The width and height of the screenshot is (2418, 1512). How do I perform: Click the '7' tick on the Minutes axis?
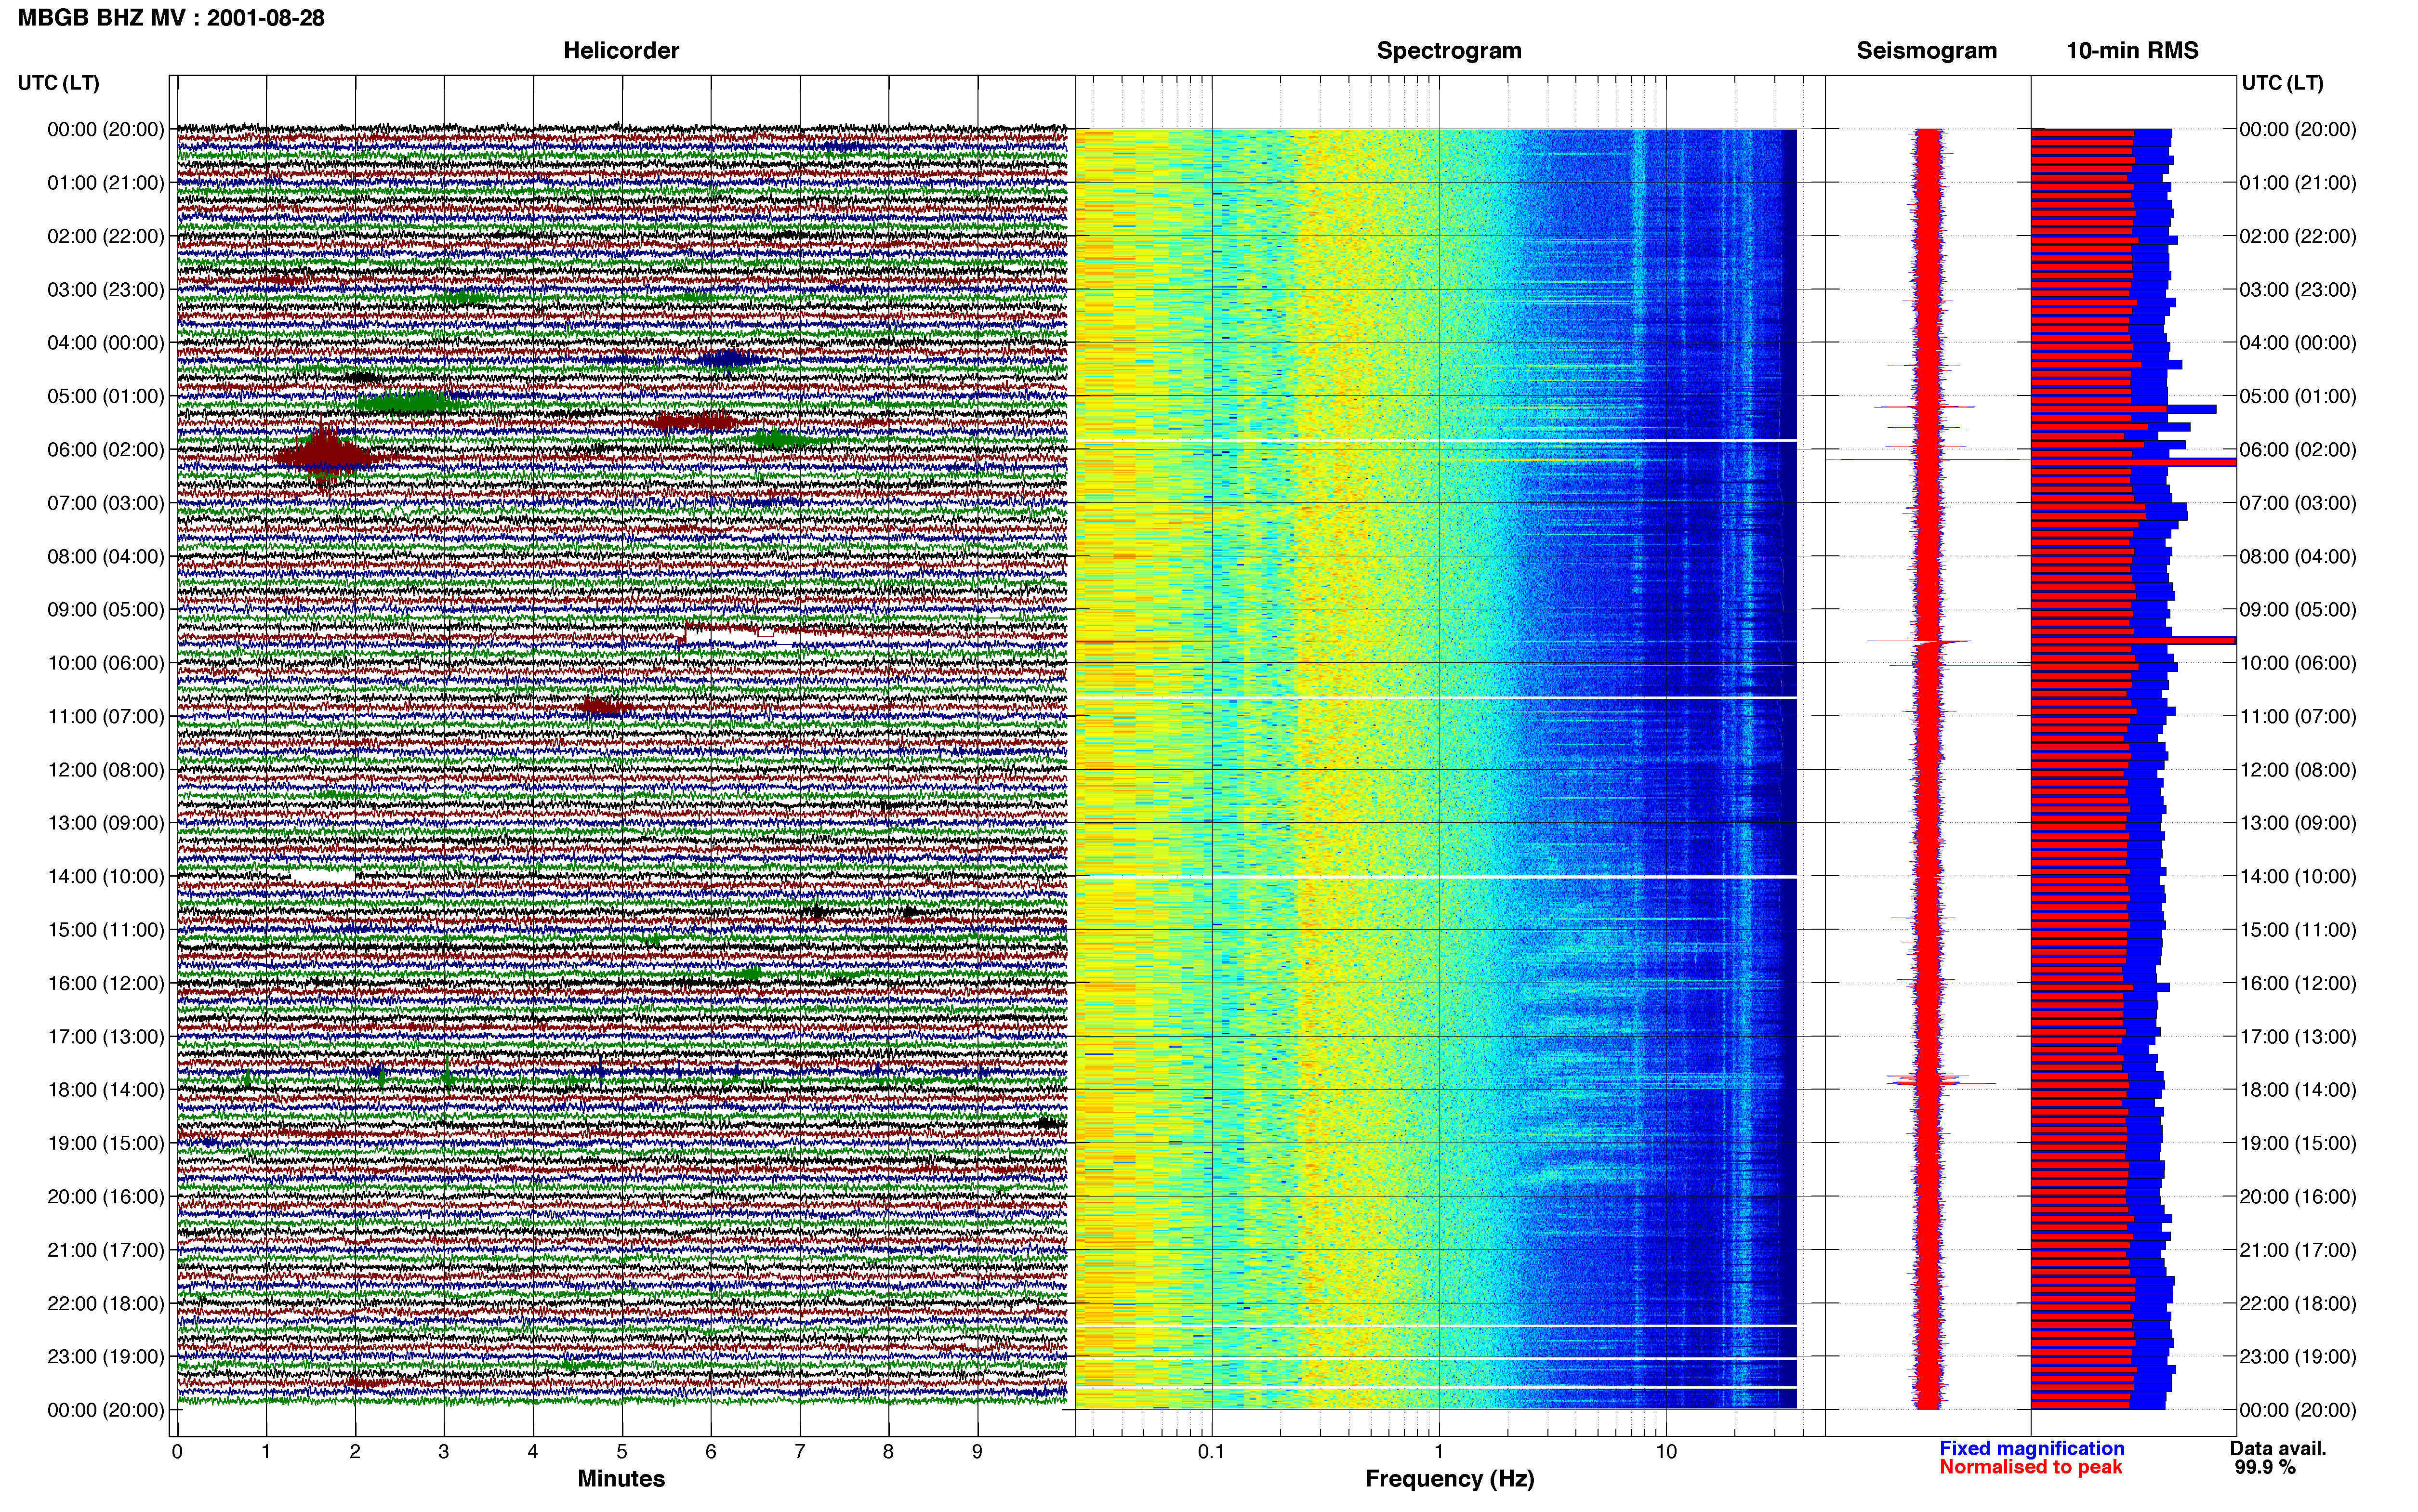800,1451
